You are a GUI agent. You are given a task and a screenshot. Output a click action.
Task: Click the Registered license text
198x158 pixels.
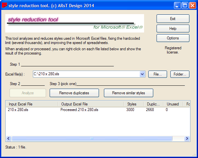[x=173, y=50]
